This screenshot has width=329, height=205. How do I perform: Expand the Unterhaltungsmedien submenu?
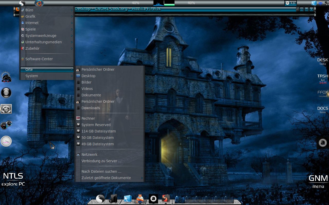pyautogui.click(x=47, y=42)
